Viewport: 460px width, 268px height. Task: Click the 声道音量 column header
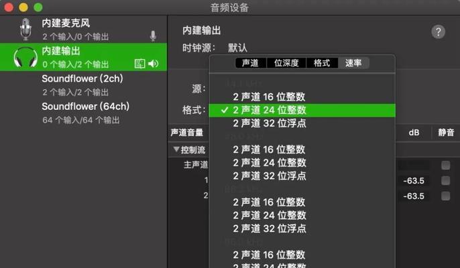tap(187, 133)
